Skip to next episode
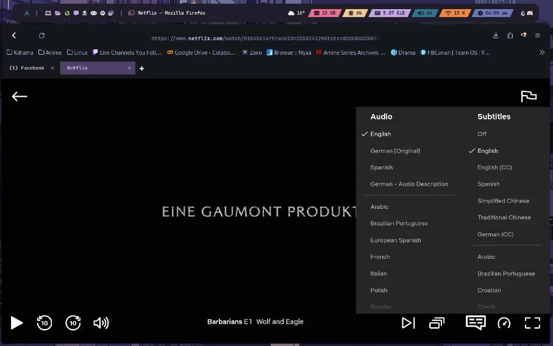This screenshot has height=346, width=553. click(x=409, y=323)
